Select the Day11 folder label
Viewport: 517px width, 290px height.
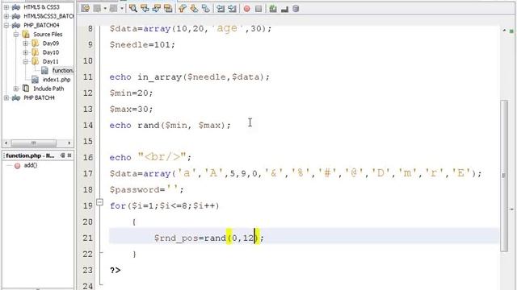coord(50,61)
